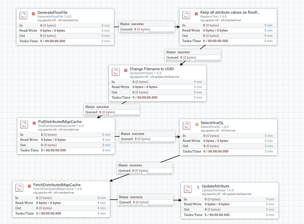Click the 'GenerateFlowFile 1.6.0' version text
The image size is (304, 224).
point(54,16)
